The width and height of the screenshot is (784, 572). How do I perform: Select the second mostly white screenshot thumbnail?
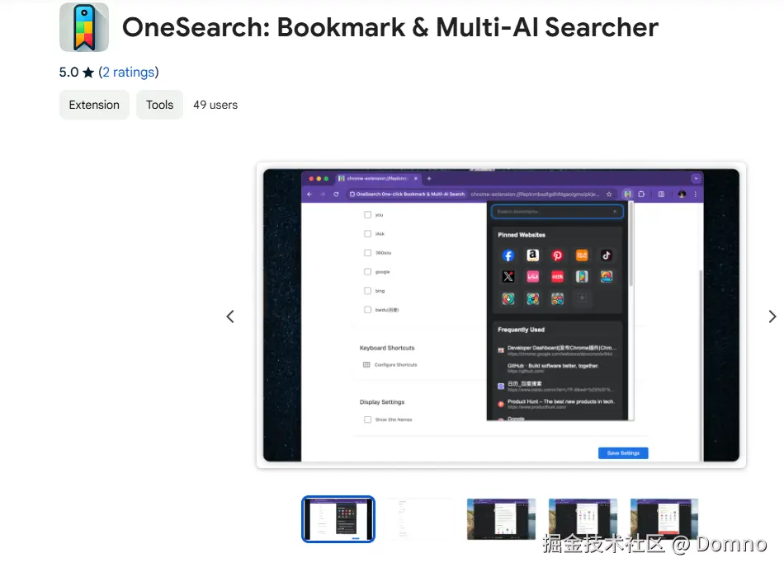[419, 519]
